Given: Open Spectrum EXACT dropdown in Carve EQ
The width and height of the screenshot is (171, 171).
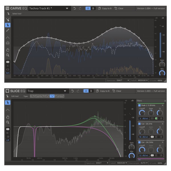Looking at the screenshot, I should 123,80.
